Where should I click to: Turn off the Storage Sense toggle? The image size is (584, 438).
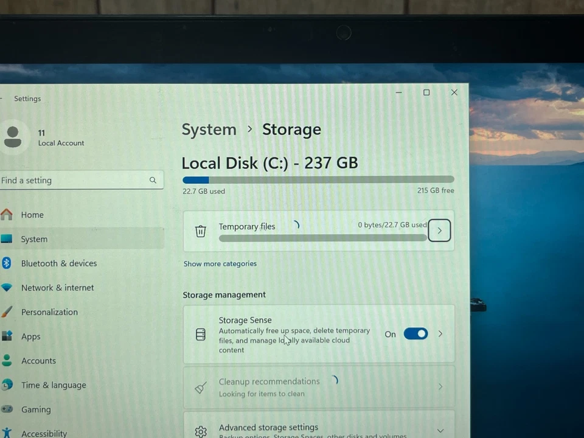415,334
